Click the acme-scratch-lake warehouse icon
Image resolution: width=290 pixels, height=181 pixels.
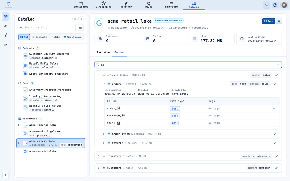25,151
